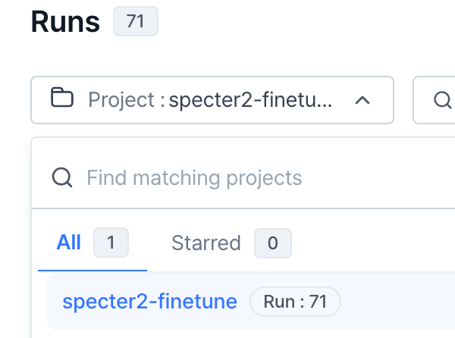Click the folder icon in Project selector
The height and width of the screenshot is (338, 455).
pos(62,98)
